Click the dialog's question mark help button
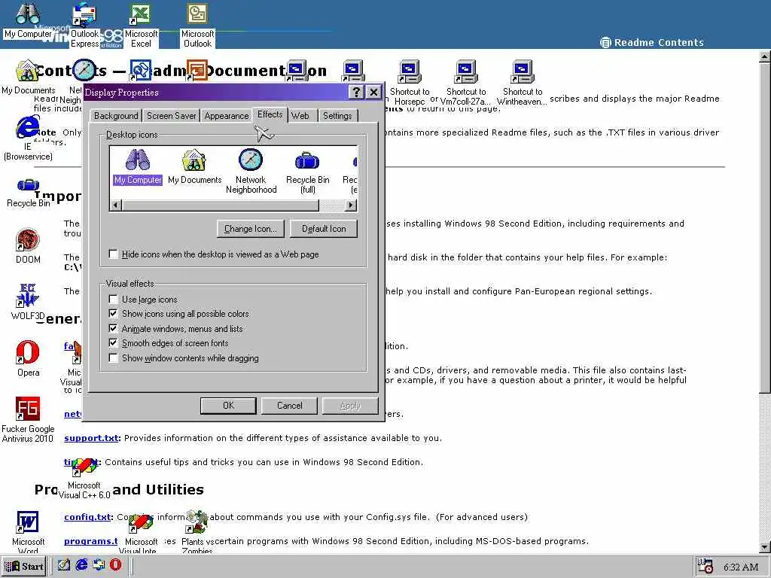The image size is (771, 578). [356, 92]
